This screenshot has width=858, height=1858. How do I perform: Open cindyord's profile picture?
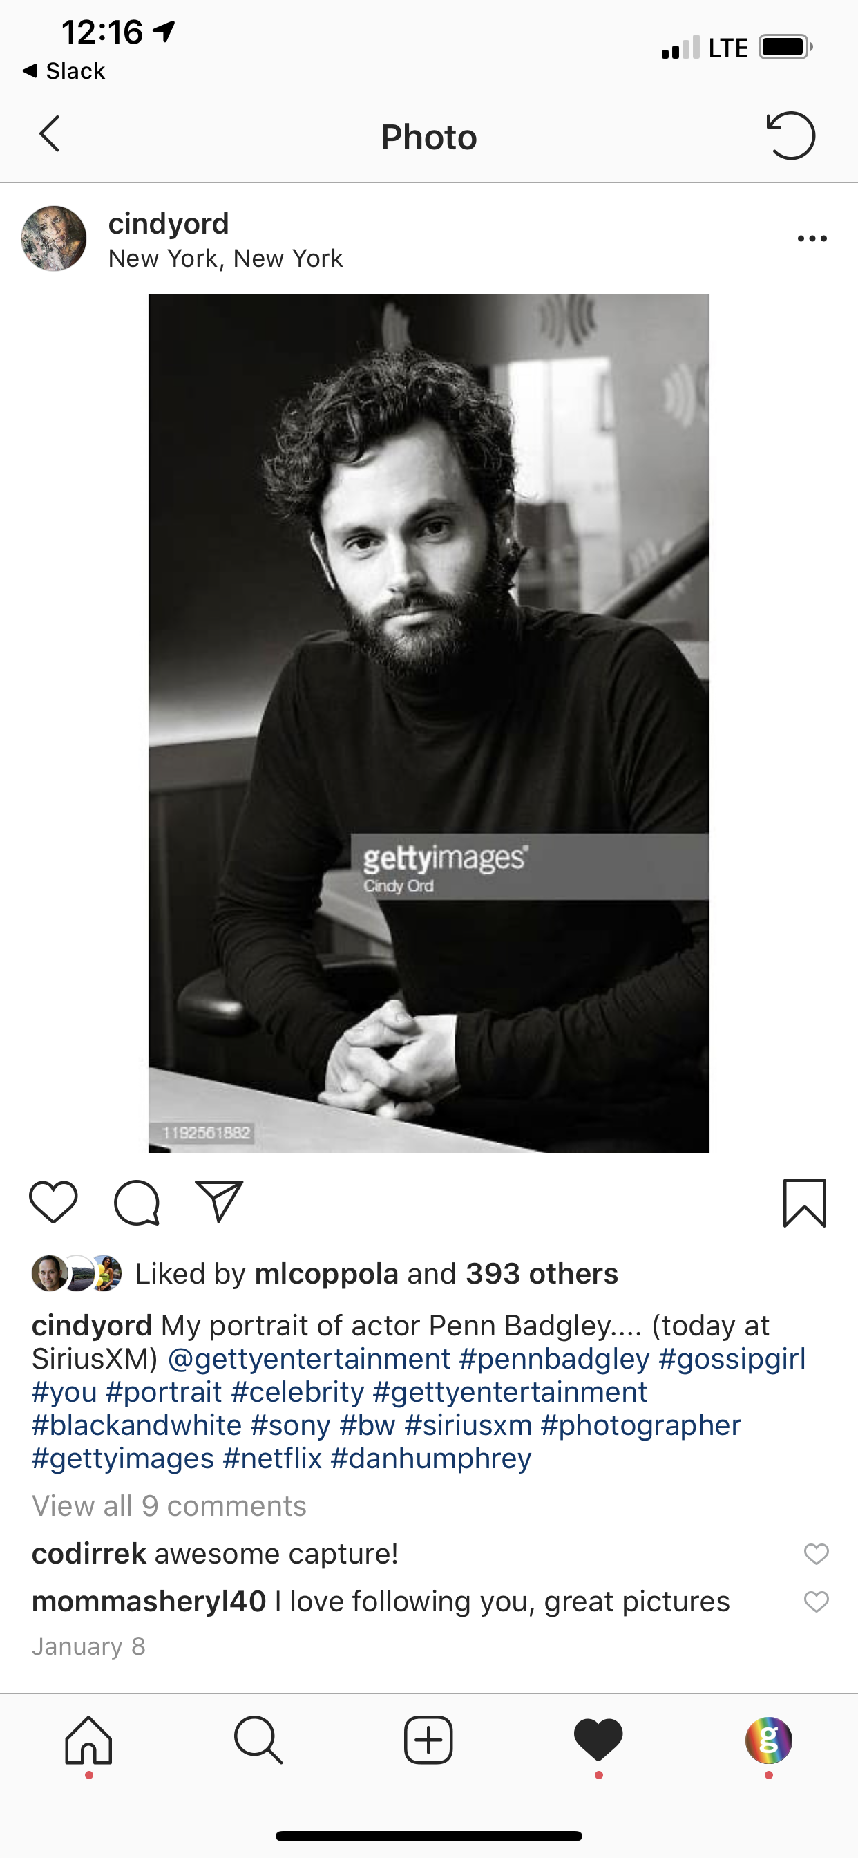pos(54,238)
